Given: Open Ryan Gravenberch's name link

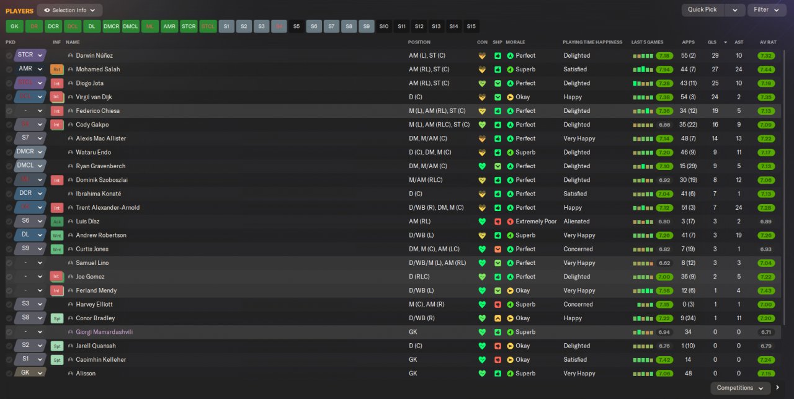Looking at the screenshot, I should click(x=100, y=166).
